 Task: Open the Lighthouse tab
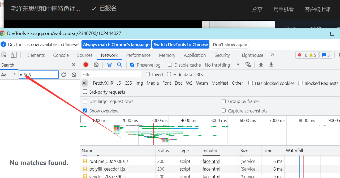(252, 55)
